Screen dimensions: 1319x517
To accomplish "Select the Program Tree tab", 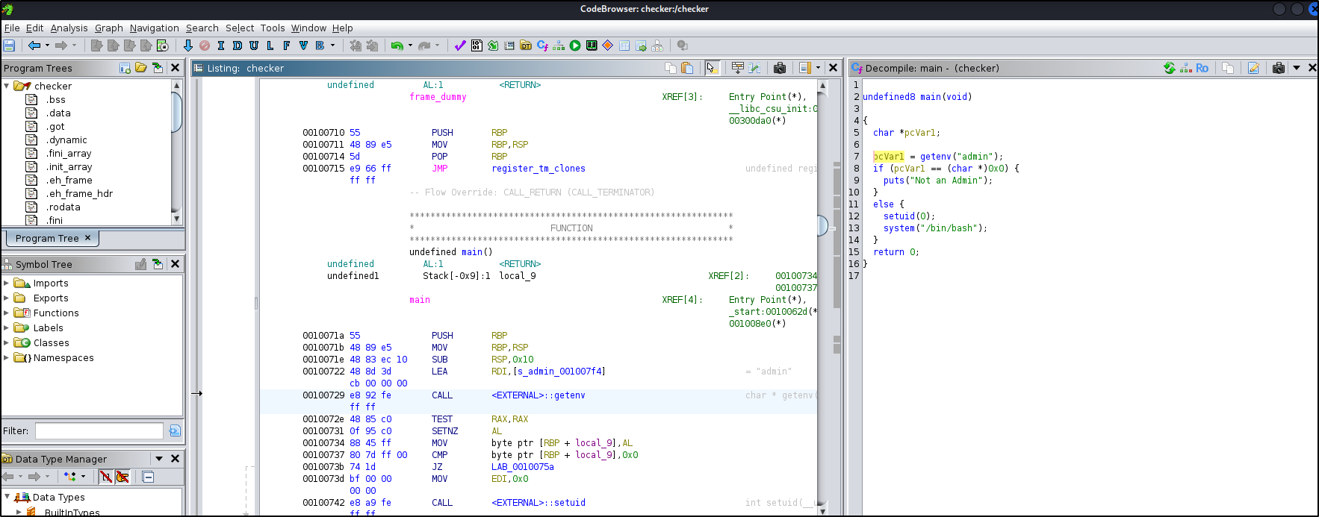I will [52, 238].
